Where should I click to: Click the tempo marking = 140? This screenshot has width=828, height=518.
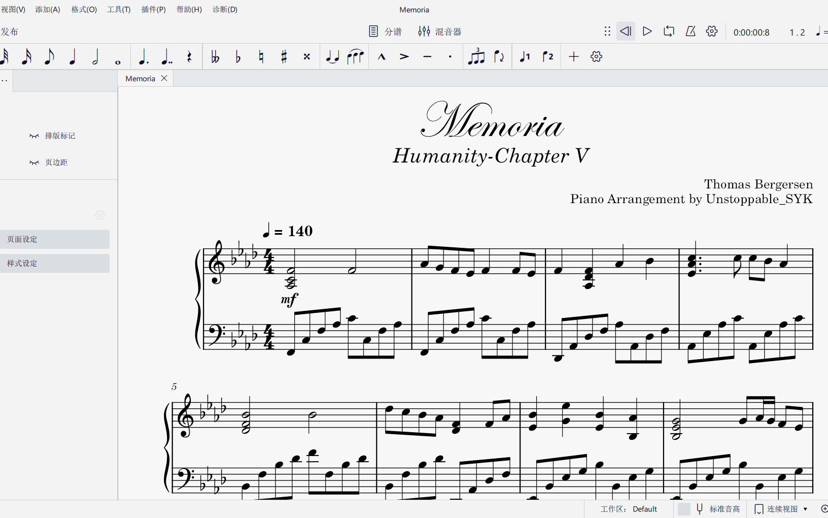[x=287, y=231]
